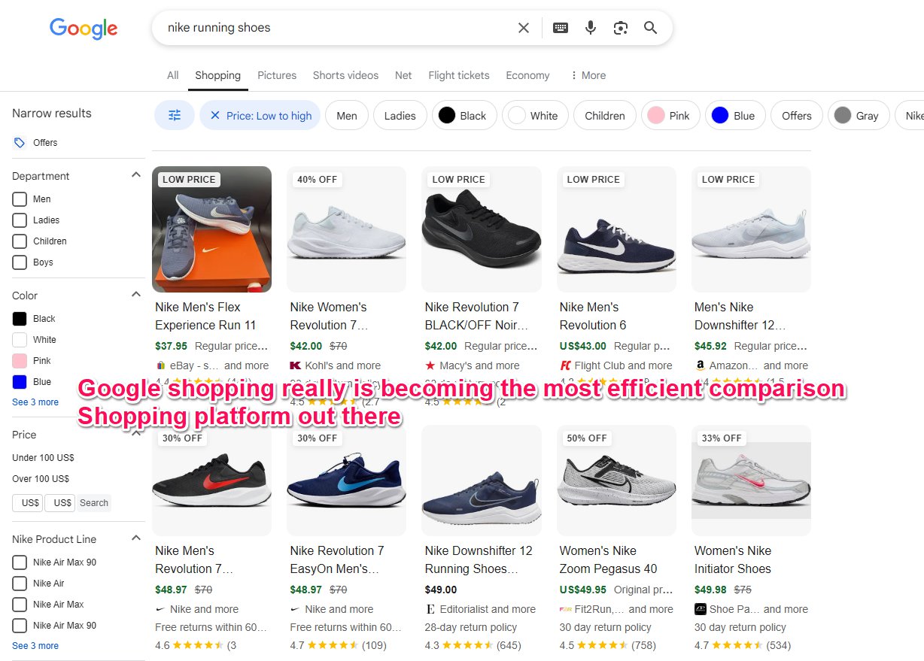Click the price range Search button
Viewport: 924px width, 661px height.
pyautogui.click(x=94, y=503)
